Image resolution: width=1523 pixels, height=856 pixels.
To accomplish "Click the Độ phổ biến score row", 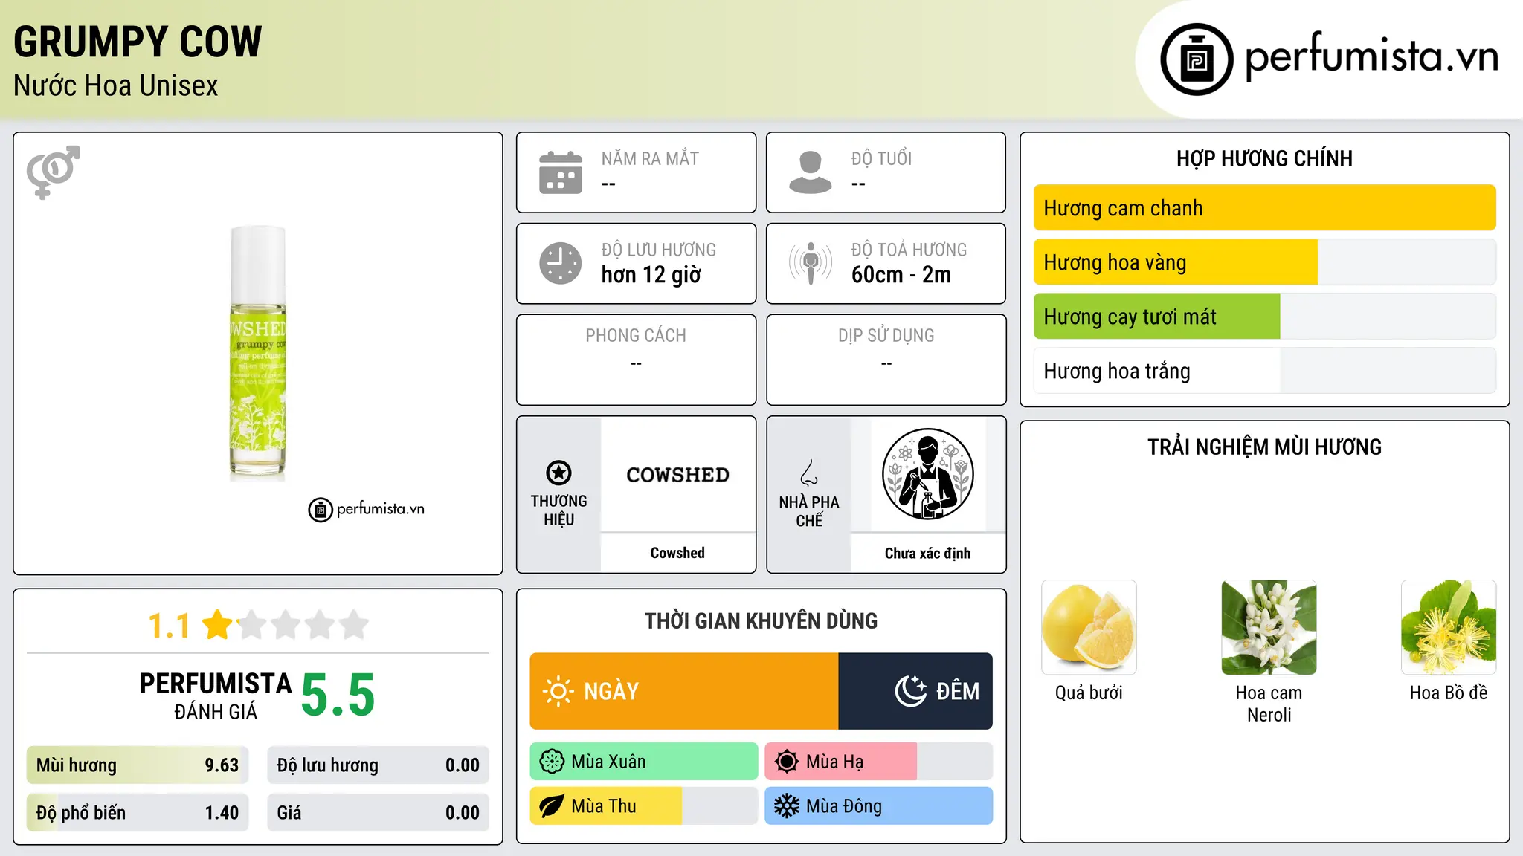I will pos(138,813).
